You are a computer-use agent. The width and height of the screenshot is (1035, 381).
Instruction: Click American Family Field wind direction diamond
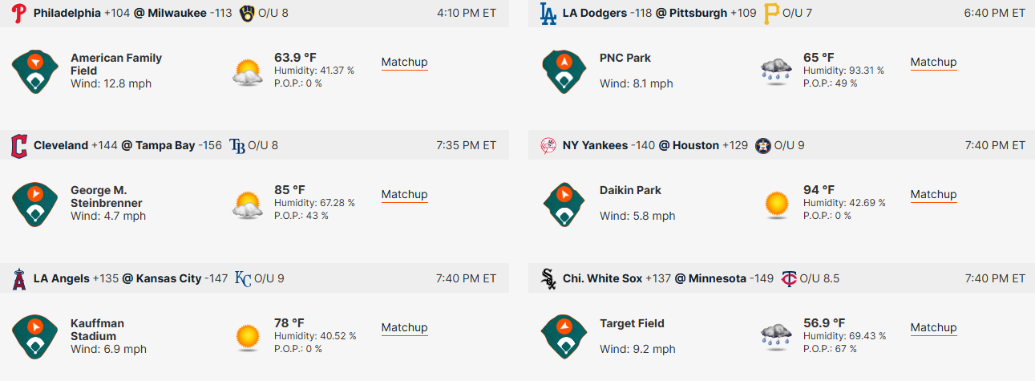[x=35, y=71]
